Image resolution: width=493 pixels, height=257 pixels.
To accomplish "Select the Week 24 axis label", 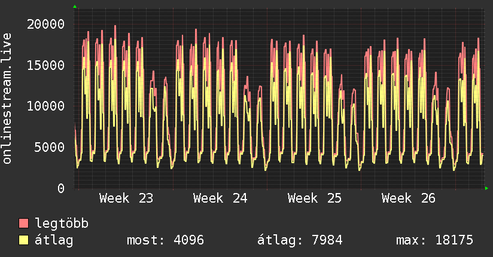I will (x=220, y=198).
